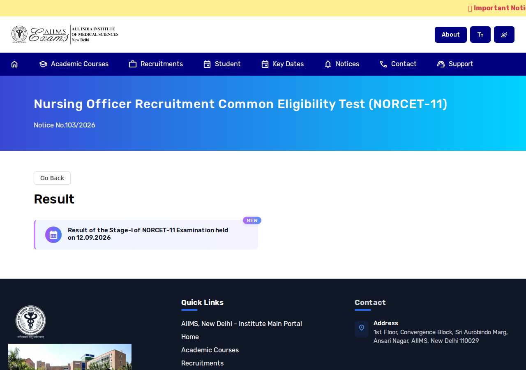Click the NEW badge on result card
Image resolution: width=526 pixels, height=370 pixels.
coord(252,220)
